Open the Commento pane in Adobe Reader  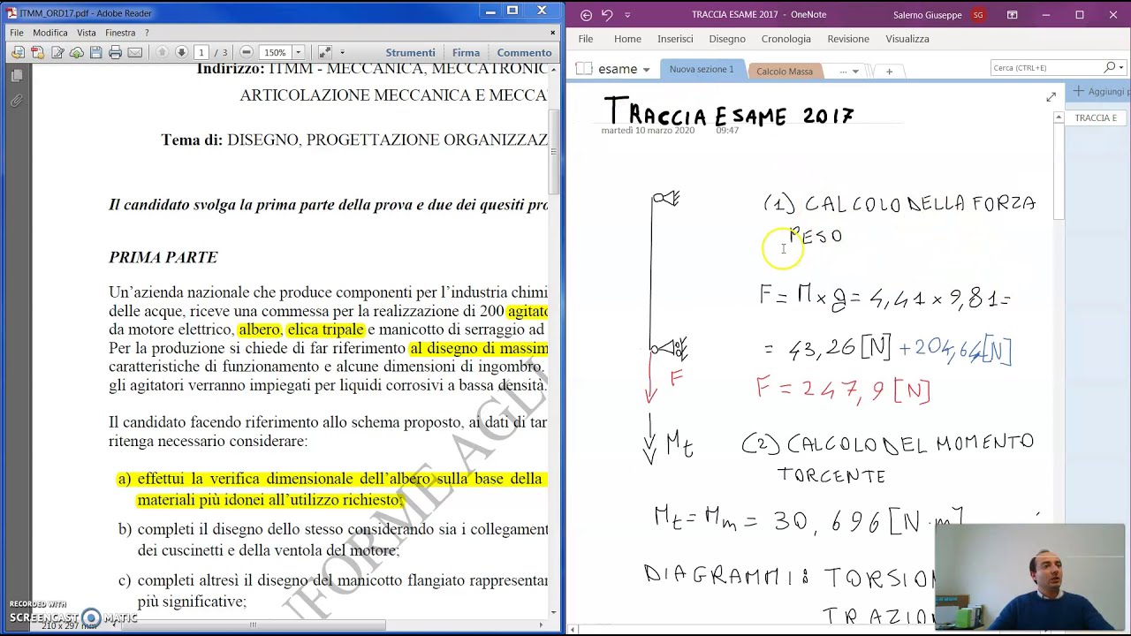(524, 52)
